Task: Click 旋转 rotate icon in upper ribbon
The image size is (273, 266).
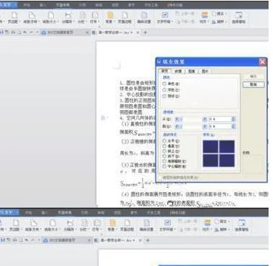Action: click(x=214, y=21)
